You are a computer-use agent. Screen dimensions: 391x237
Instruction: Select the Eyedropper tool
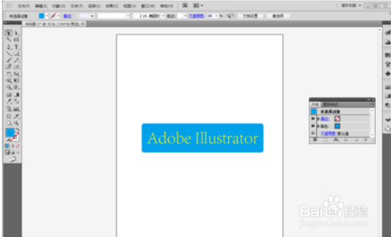coord(9,101)
